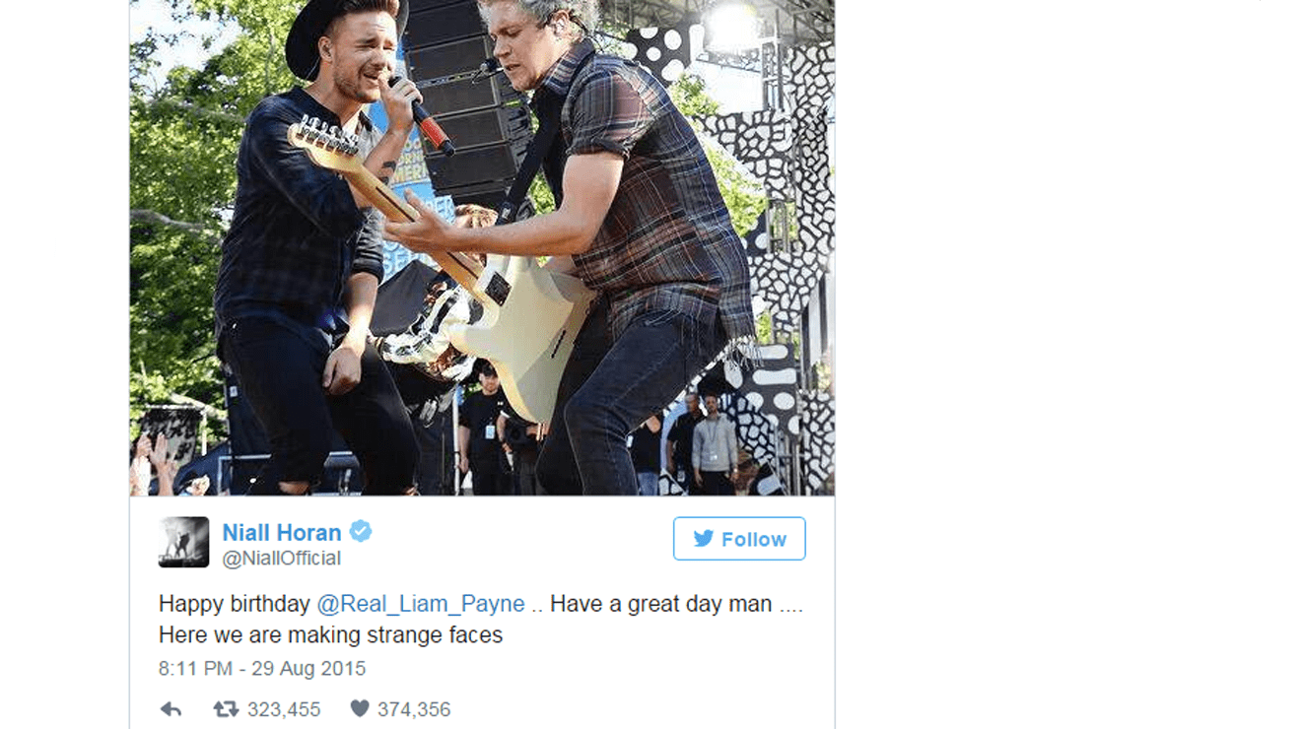This screenshot has width=1301, height=729.
Task: Click the blue verified badge beside Niall Horan
Action: [x=361, y=532]
